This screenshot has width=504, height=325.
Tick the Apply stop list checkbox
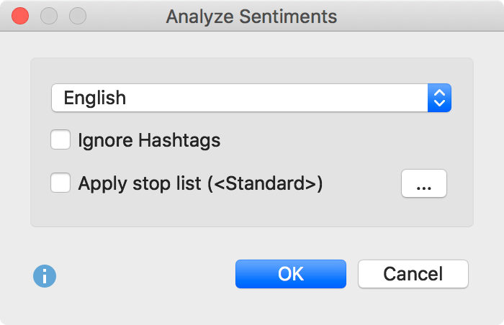coord(60,183)
